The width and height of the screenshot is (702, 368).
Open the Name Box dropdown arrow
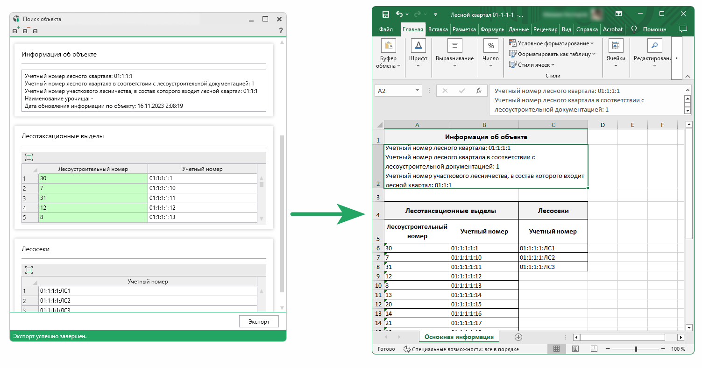coord(417,91)
